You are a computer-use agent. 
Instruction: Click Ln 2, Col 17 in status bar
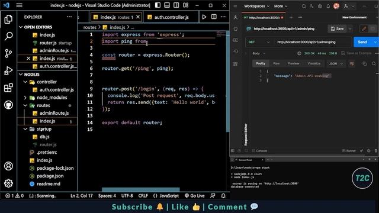click(x=82, y=196)
